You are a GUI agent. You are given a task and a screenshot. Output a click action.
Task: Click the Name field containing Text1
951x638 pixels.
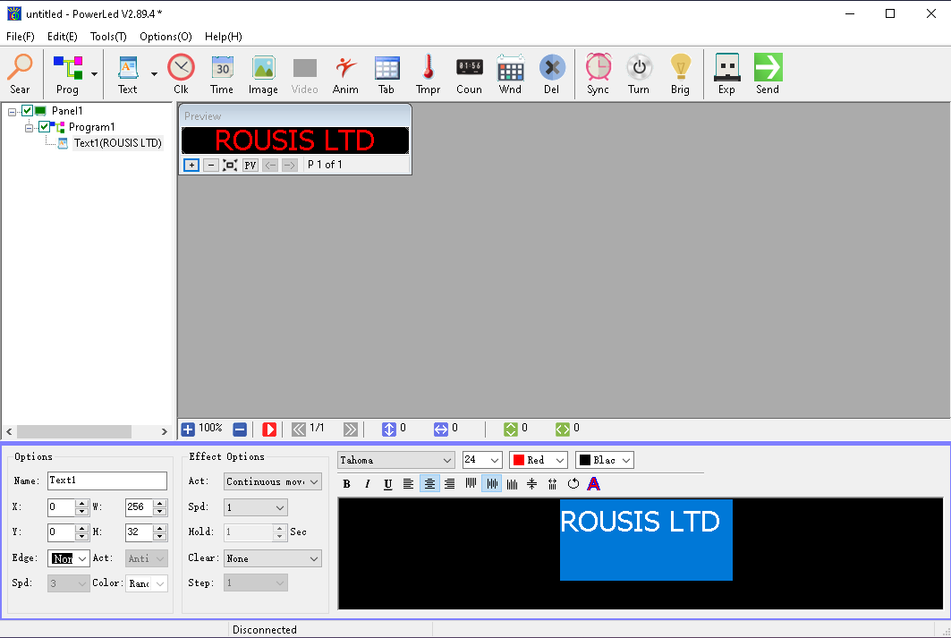pos(106,481)
